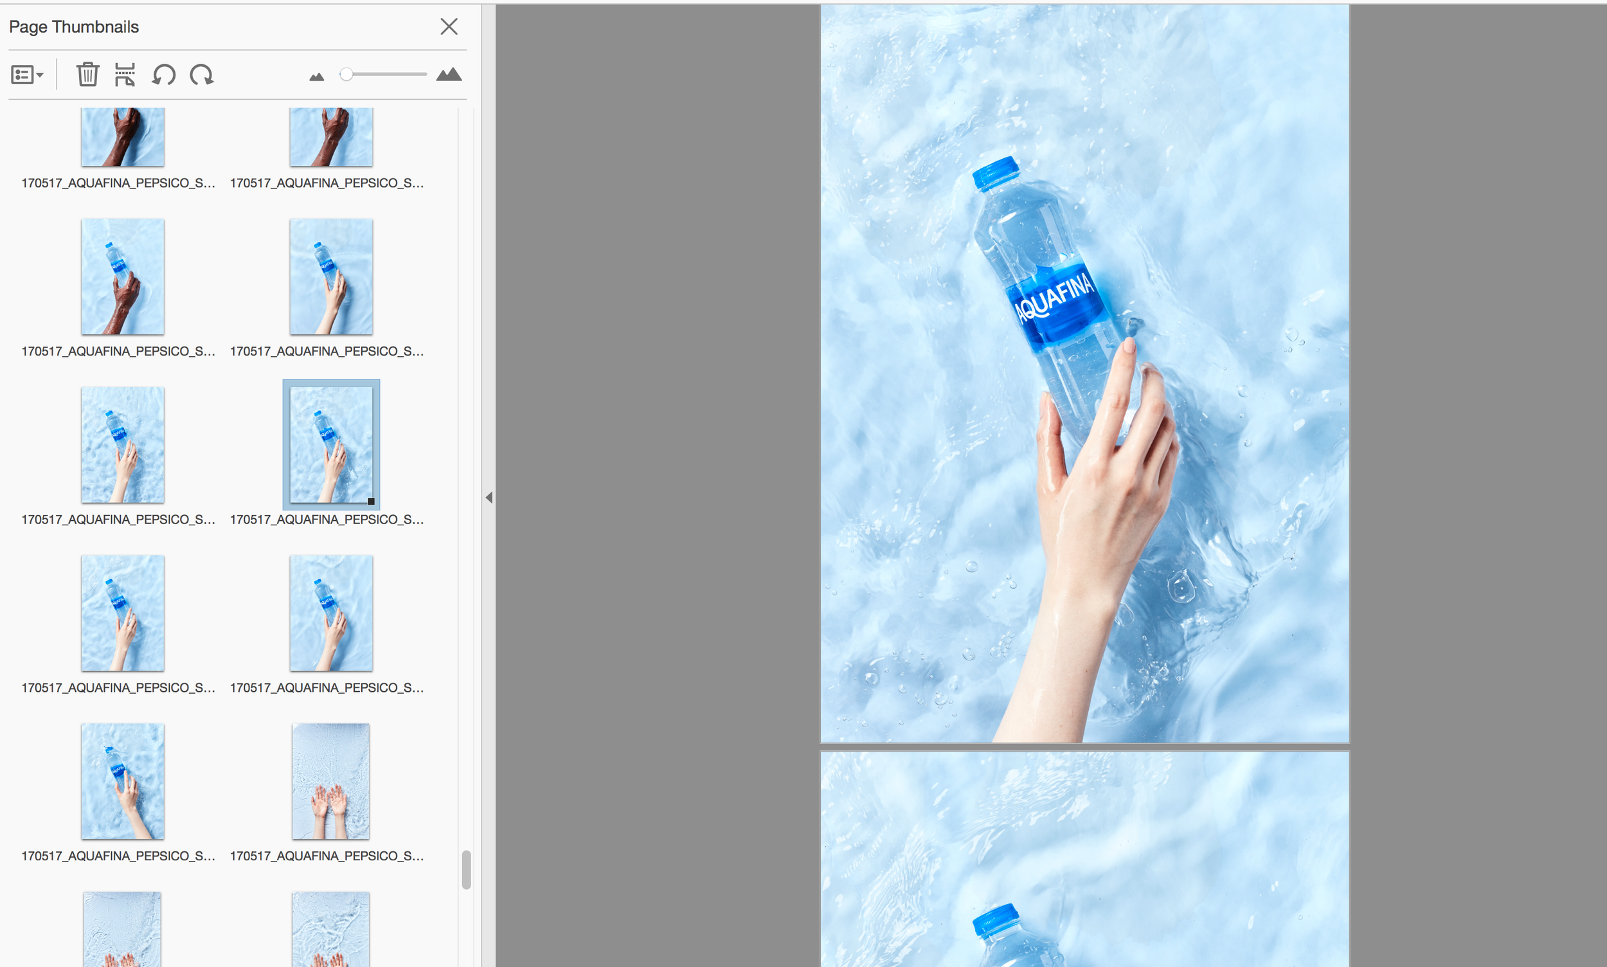The height and width of the screenshot is (967, 1607).
Task: Click the thumbnail size slider handle
Action: coord(346,75)
